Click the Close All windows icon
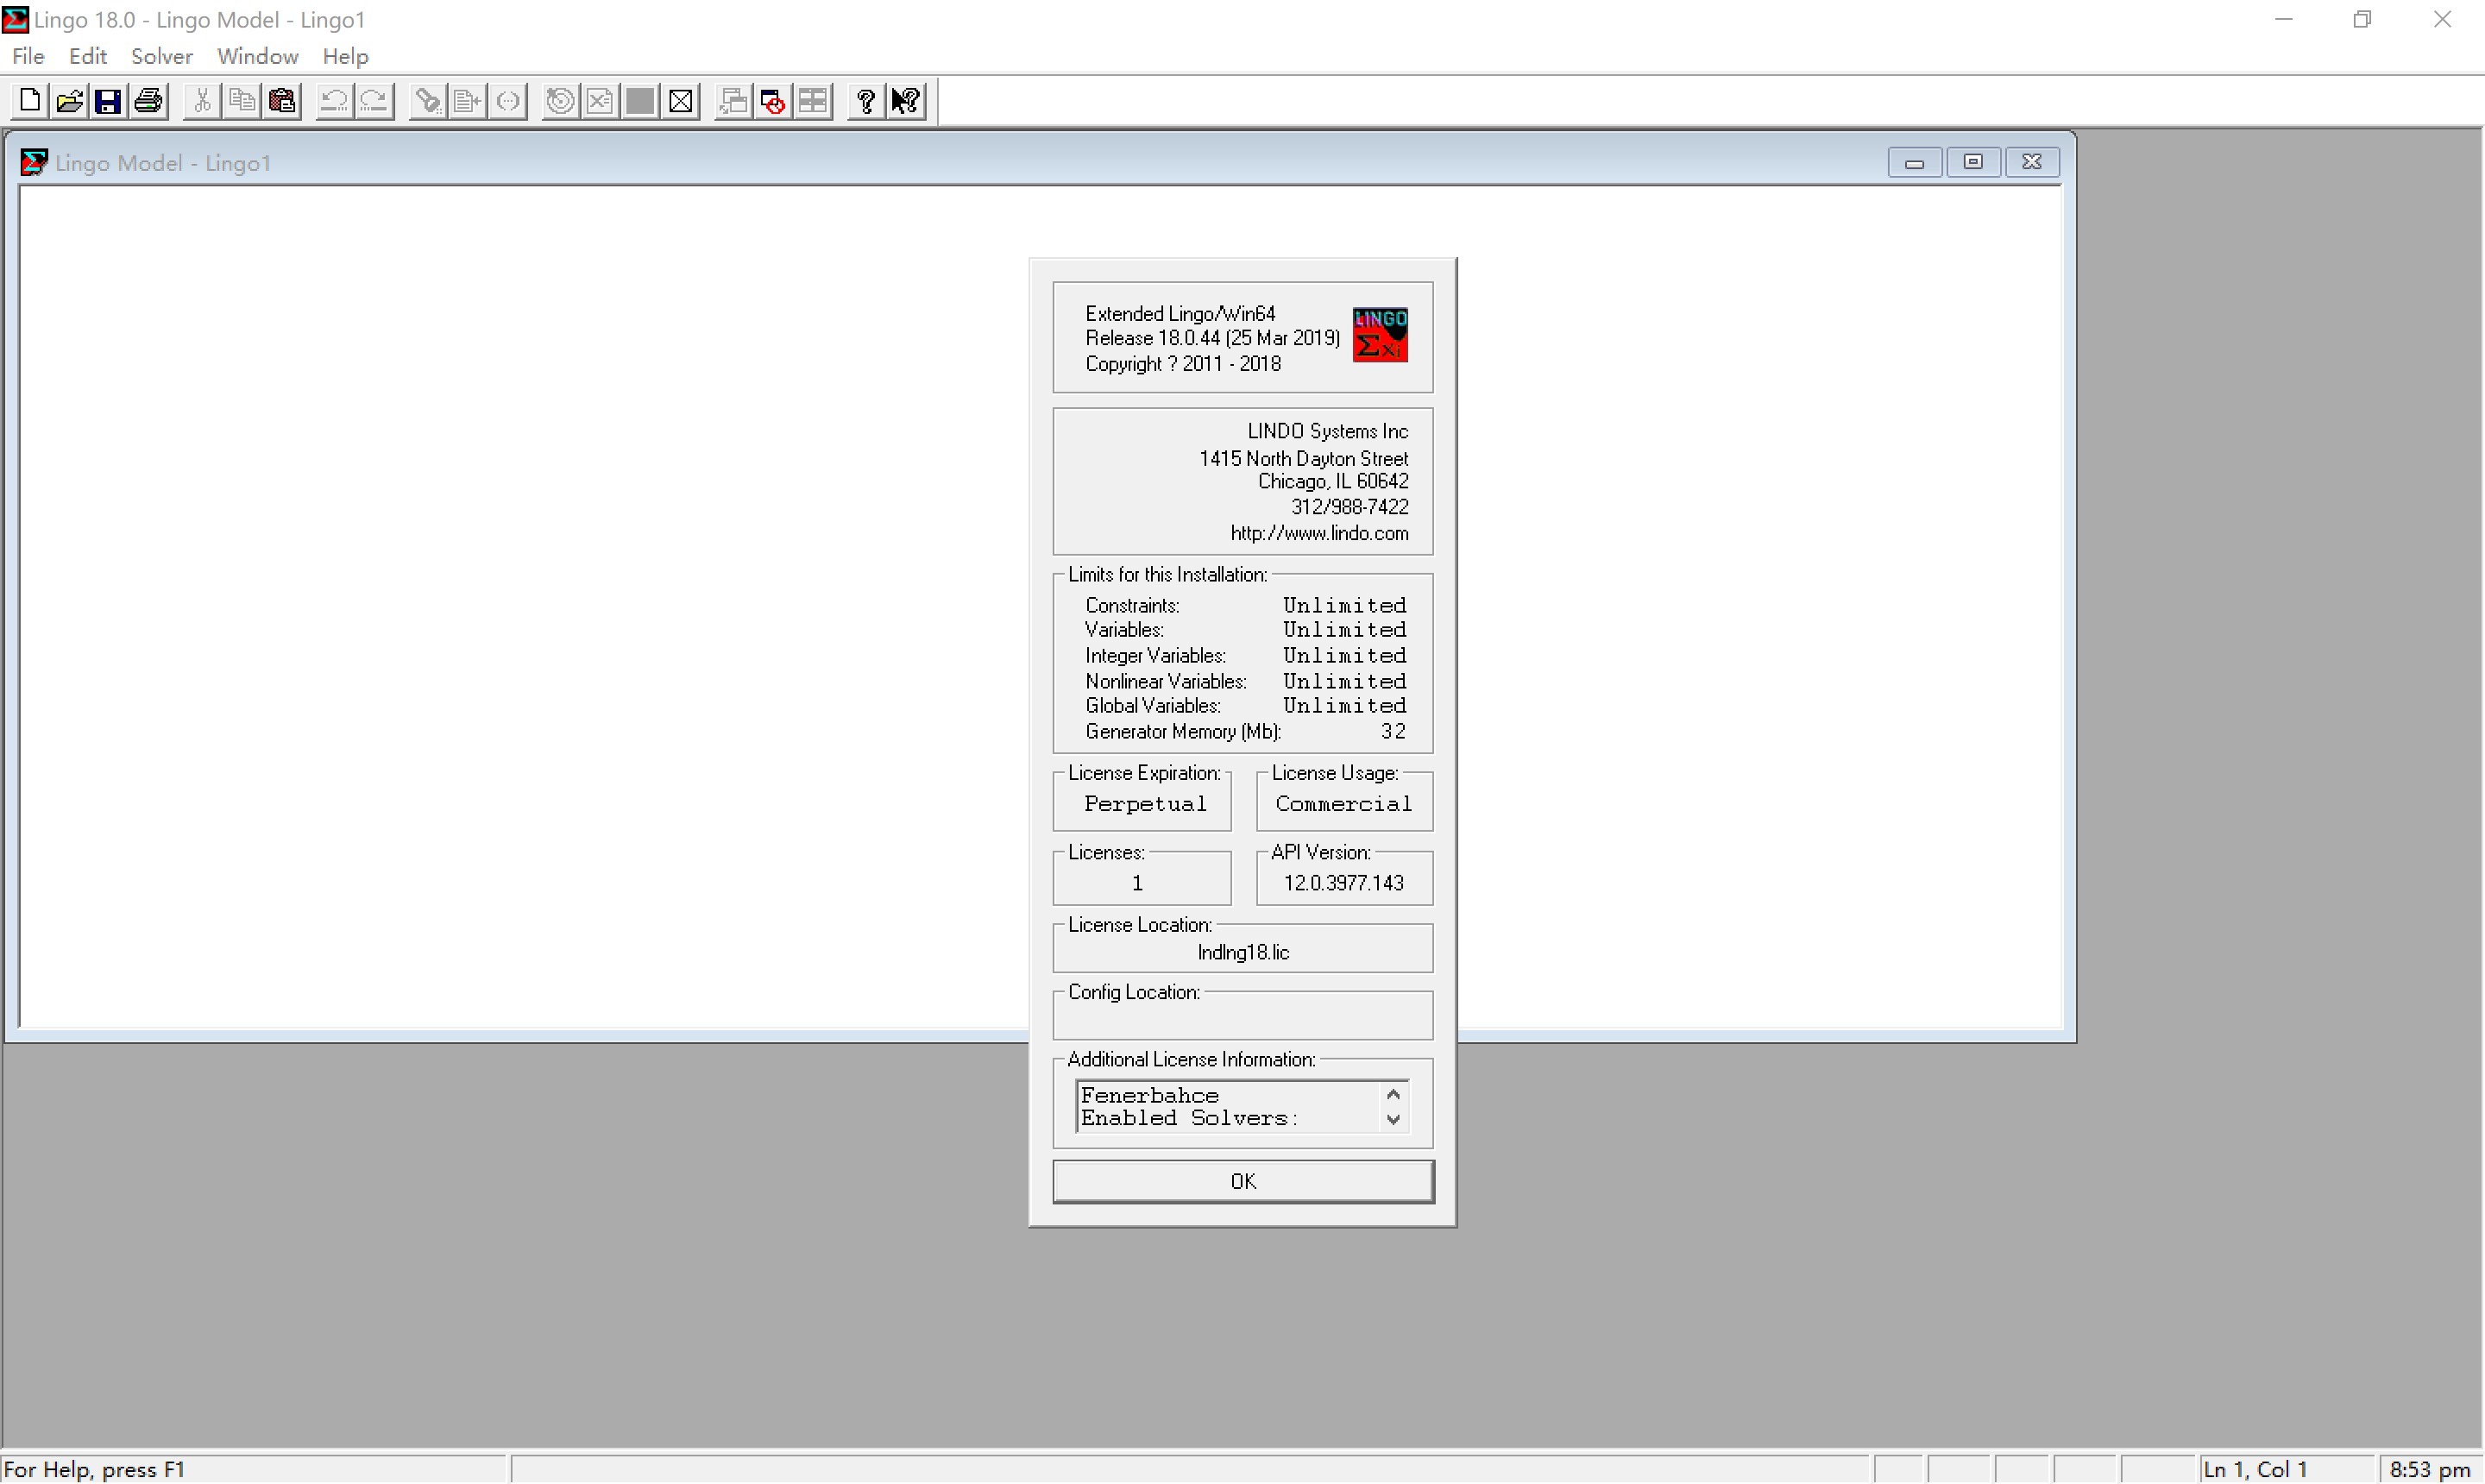2485x1484 pixels. click(774, 101)
